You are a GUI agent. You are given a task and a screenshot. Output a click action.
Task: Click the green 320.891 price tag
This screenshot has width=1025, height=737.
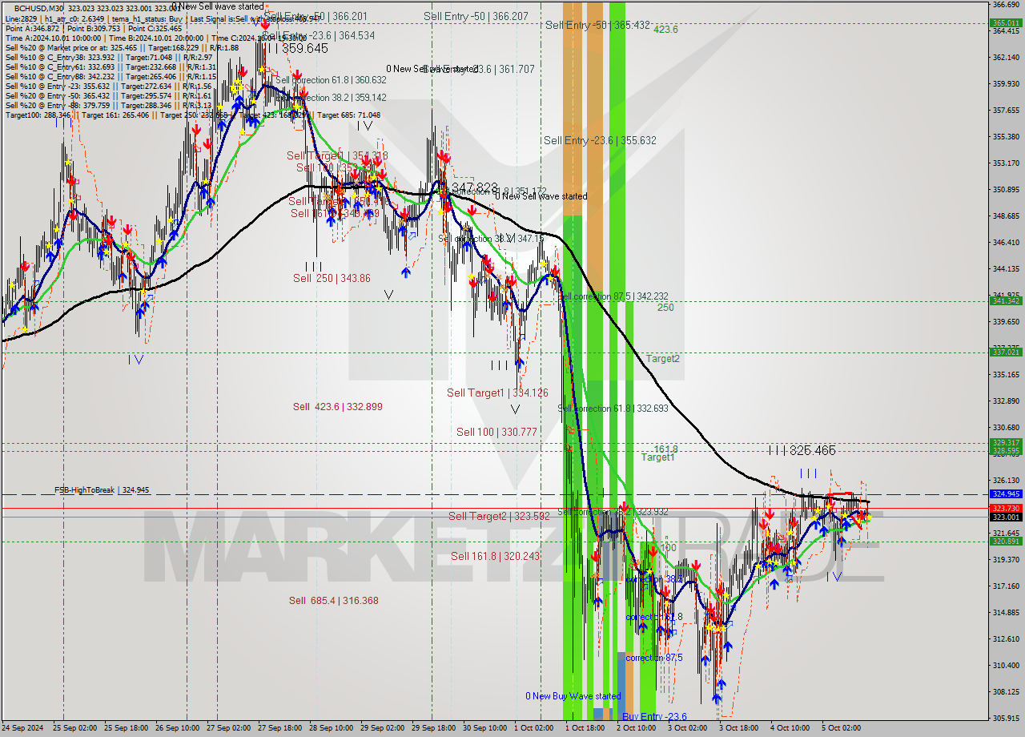pos(1006,542)
